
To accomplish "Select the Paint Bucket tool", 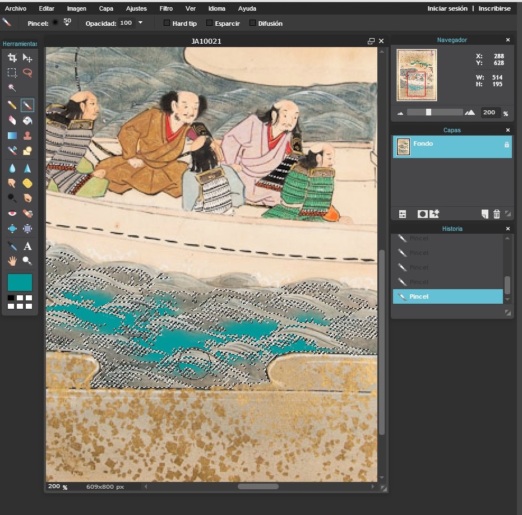I will pyautogui.click(x=27, y=120).
